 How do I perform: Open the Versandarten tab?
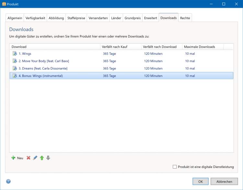[x=98, y=18]
